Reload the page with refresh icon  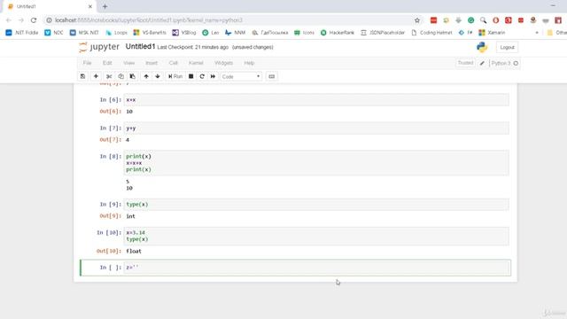(x=34, y=20)
